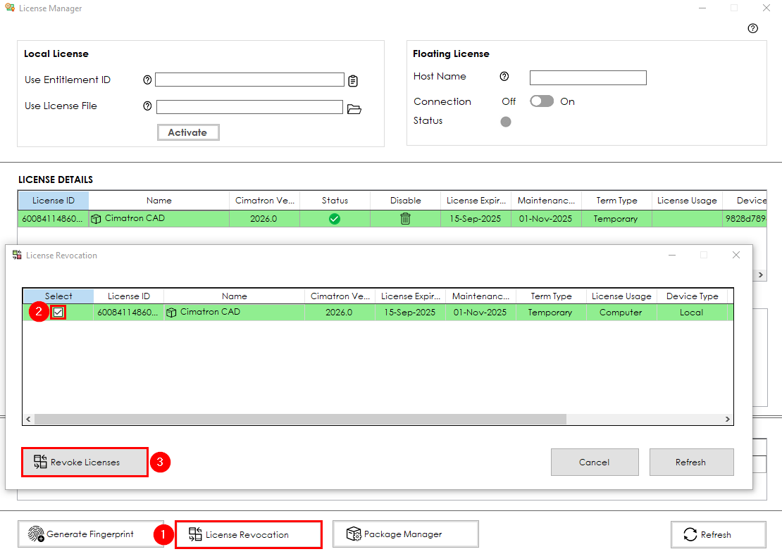Click the paste clipboard icon for Entitlement ID
Viewport: 782px width, 554px height.
353,81
